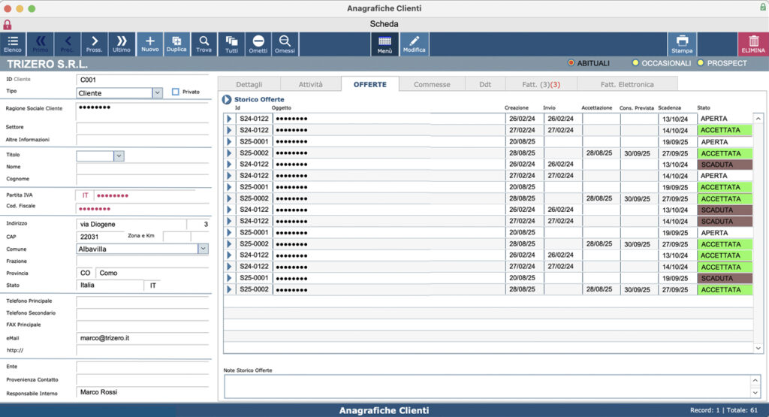Select the OCCASIONALI radio button
This screenshot has width=769, height=417.
point(635,63)
